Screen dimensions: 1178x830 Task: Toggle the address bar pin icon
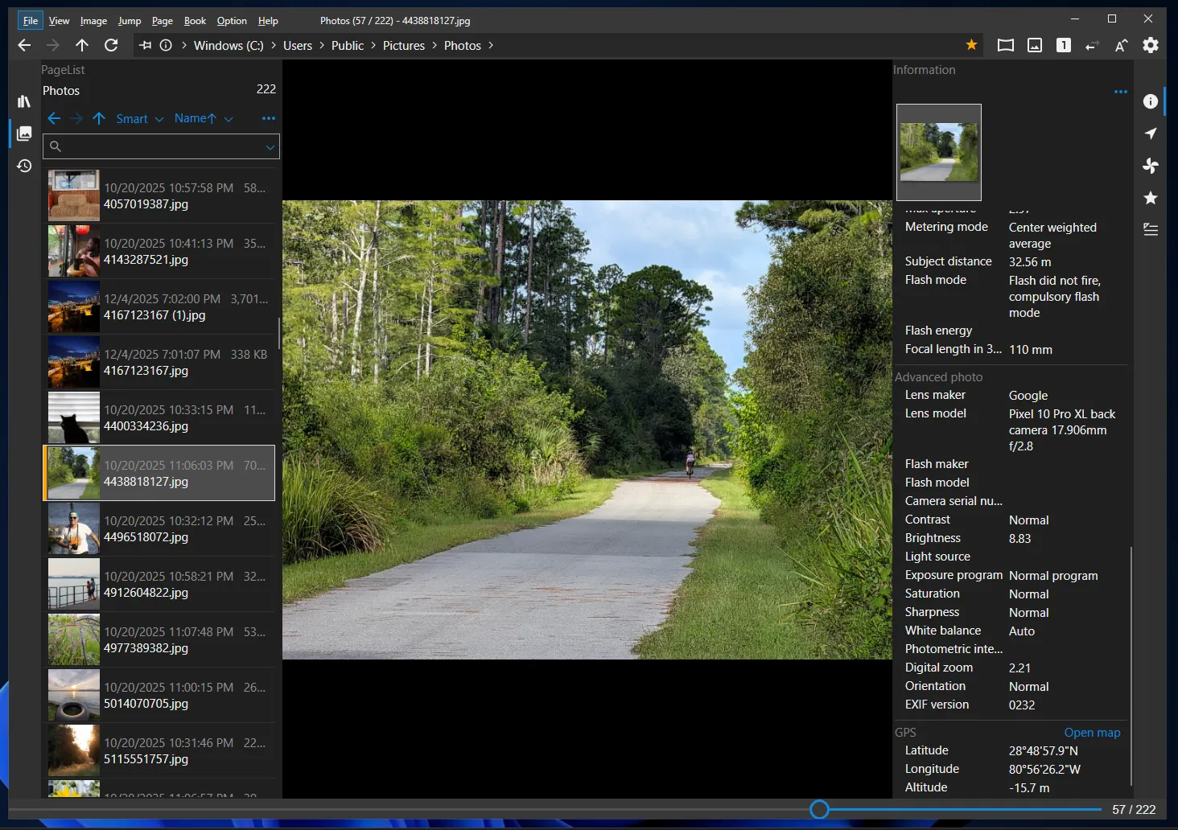(x=145, y=45)
